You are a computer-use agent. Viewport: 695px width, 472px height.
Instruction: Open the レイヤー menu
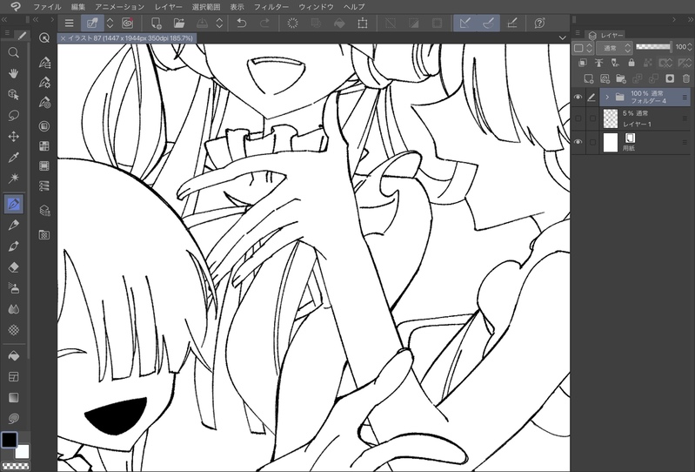tap(169, 7)
